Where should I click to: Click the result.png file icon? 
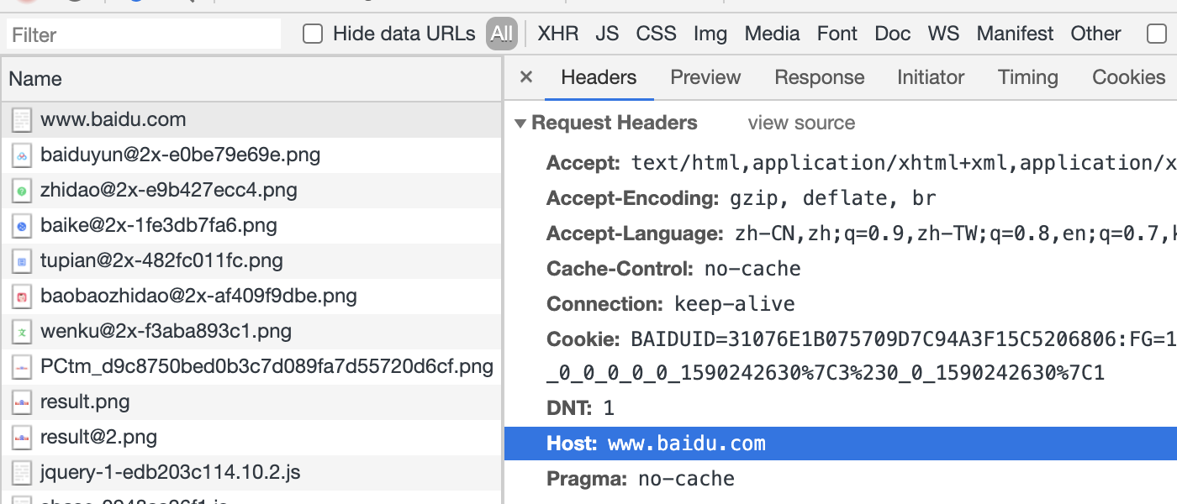coord(22,402)
